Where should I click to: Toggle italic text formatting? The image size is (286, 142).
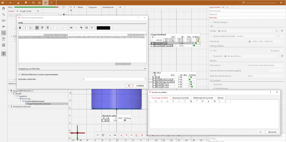25,28
